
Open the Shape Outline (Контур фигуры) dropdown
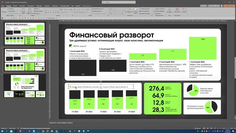pyautogui.click(x=144, y=11)
